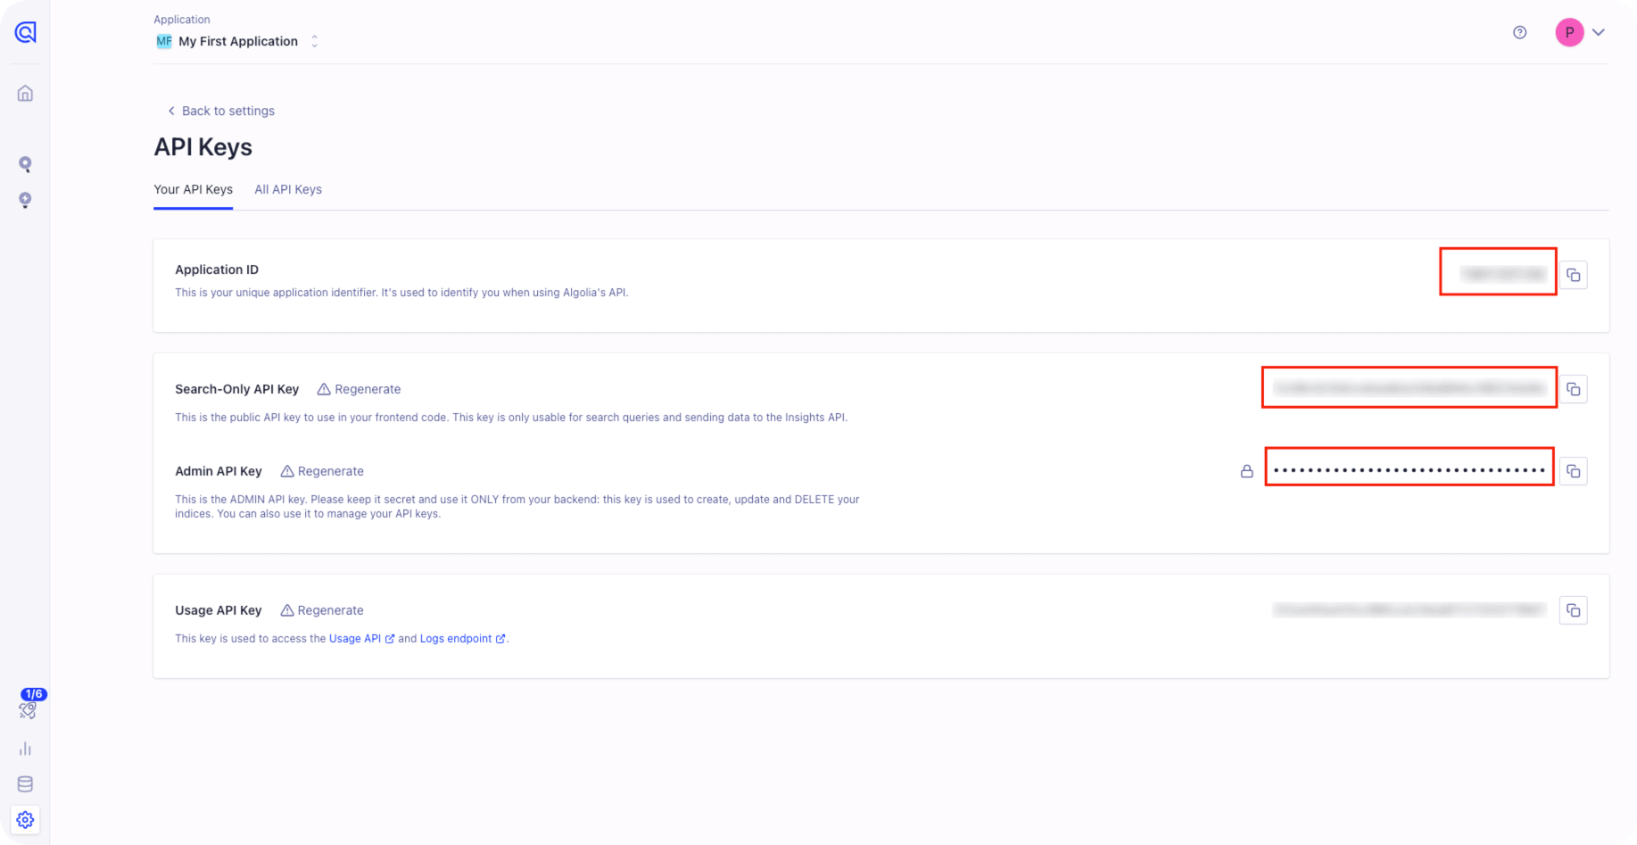Regenerate the Usage API Key
The height and width of the screenshot is (845, 1637).
322,610
